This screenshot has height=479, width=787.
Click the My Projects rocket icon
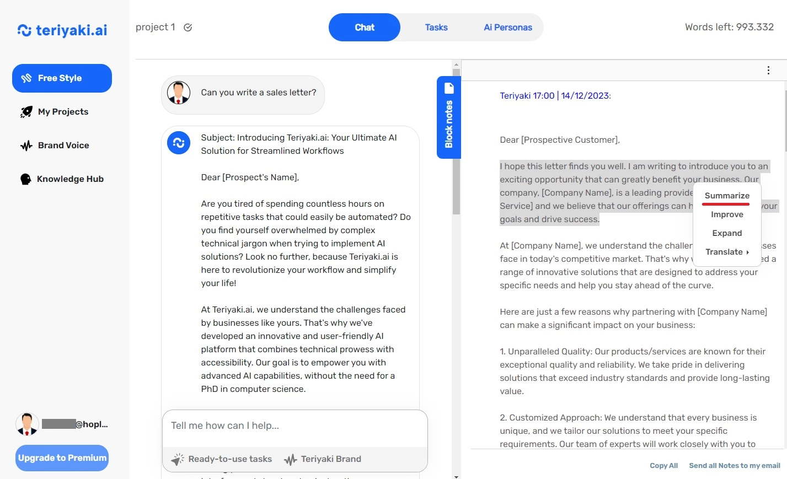pyautogui.click(x=26, y=112)
